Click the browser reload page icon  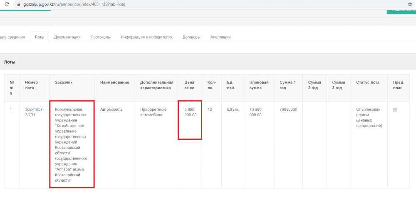point(7,4)
